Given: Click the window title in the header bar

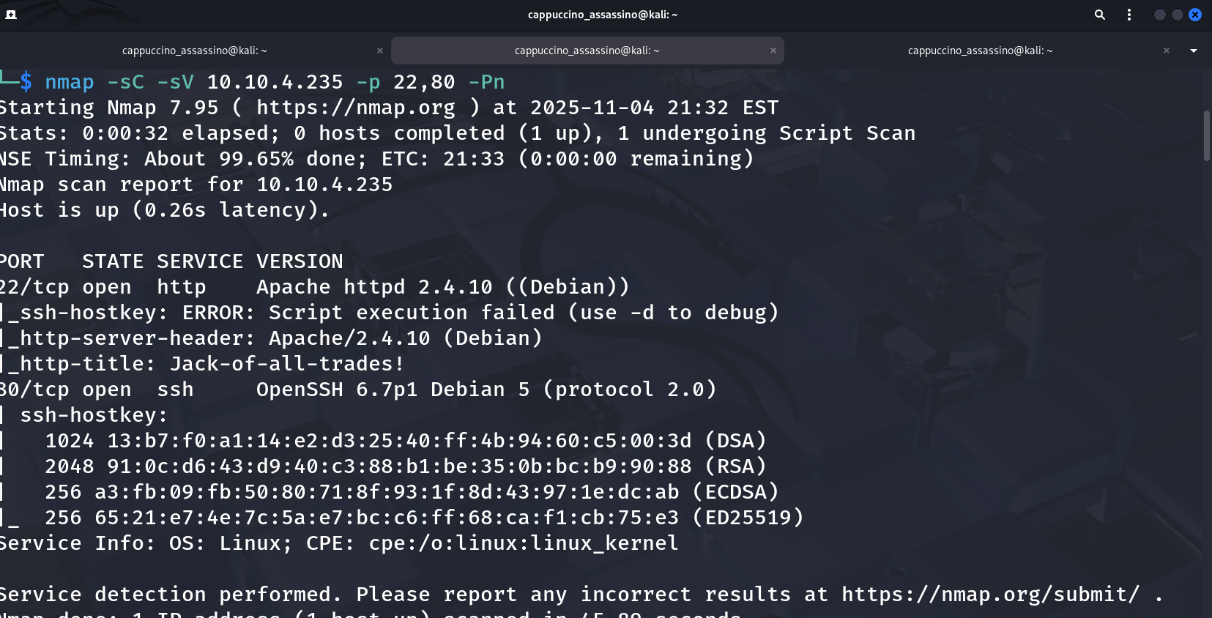Looking at the screenshot, I should [x=602, y=15].
